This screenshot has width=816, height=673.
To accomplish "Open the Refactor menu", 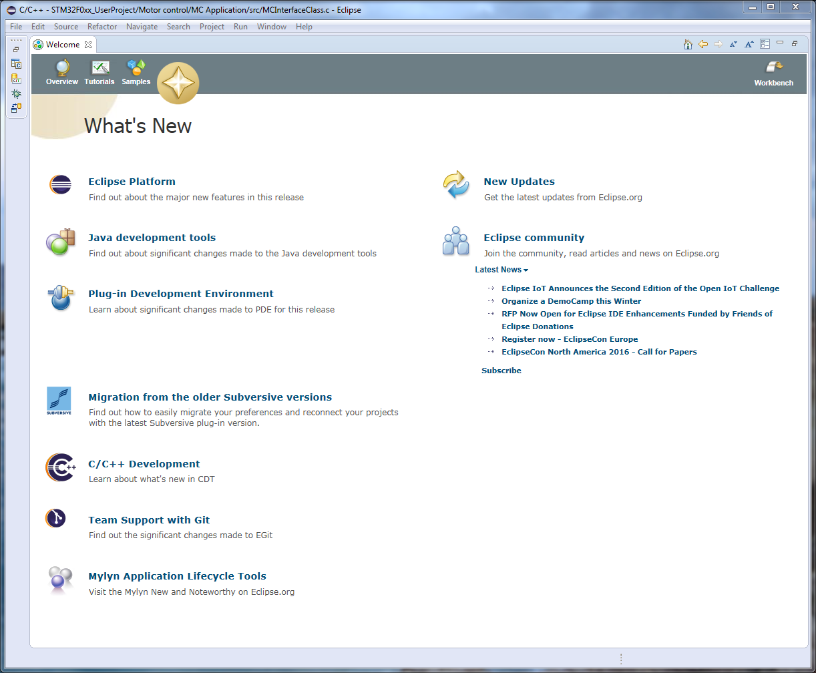I will tap(102, 27).
